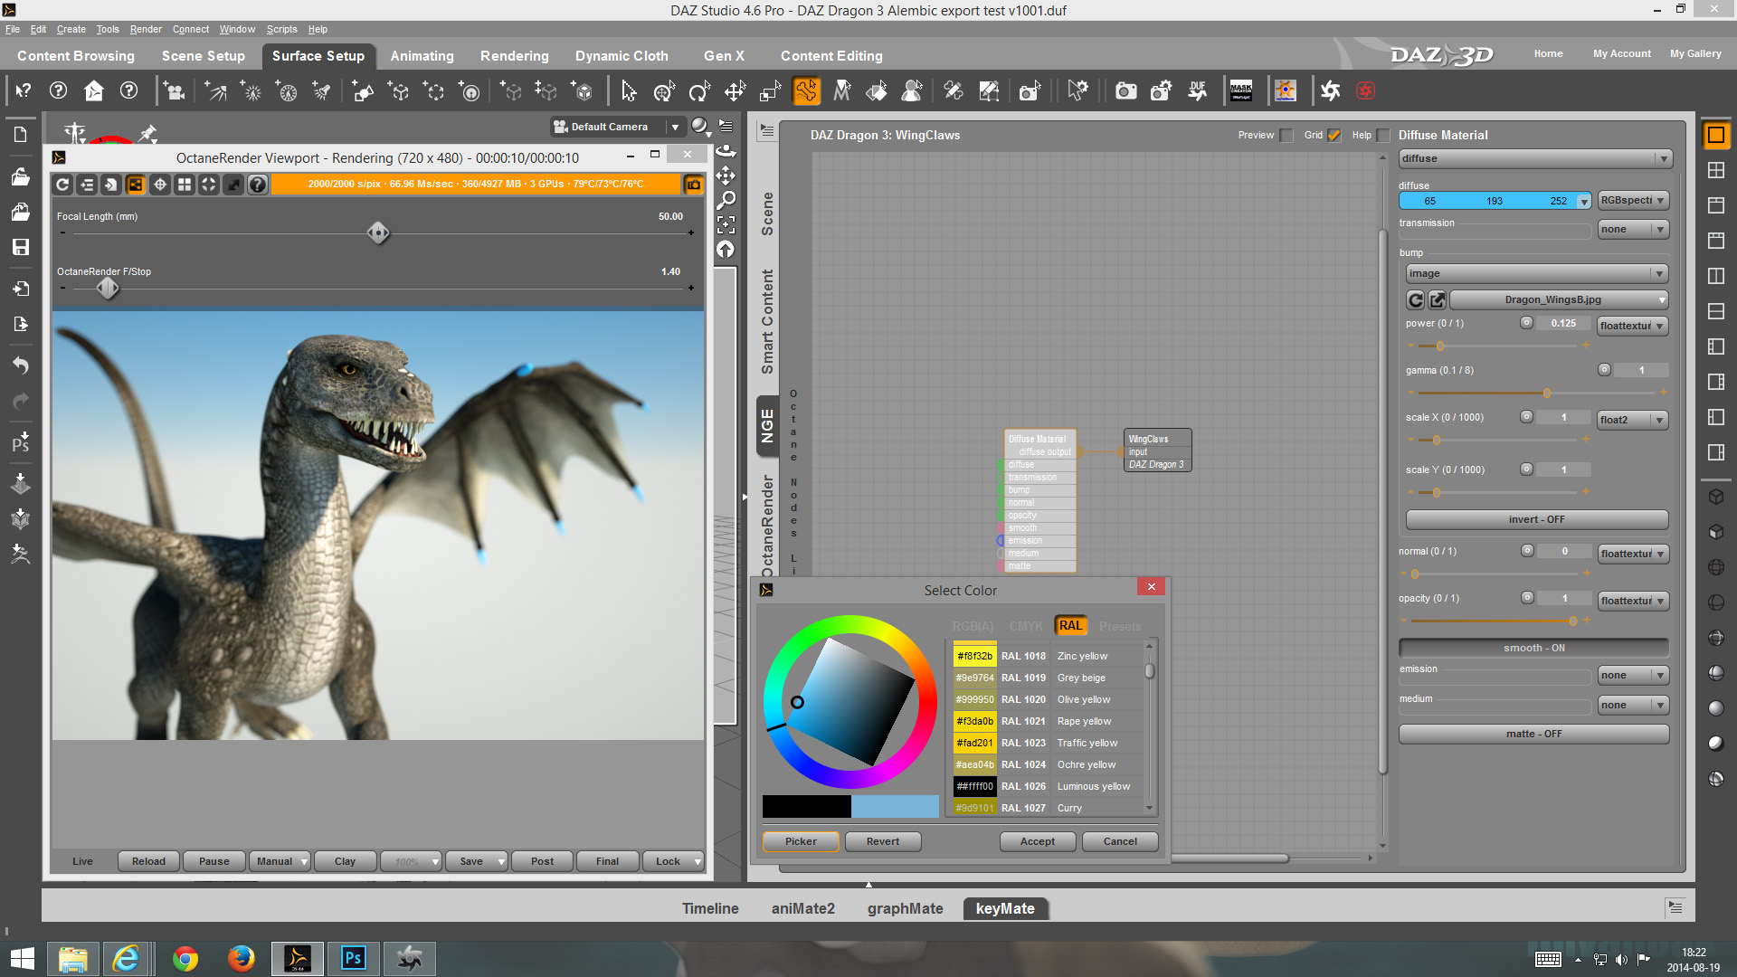Click Accept in Select Color dialog
This screenshot has width=1737, height=977.
[x=1038, y=841]
